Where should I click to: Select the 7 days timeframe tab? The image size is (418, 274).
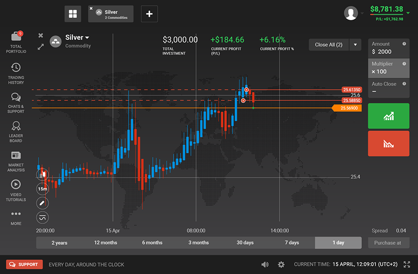[292, 243]
